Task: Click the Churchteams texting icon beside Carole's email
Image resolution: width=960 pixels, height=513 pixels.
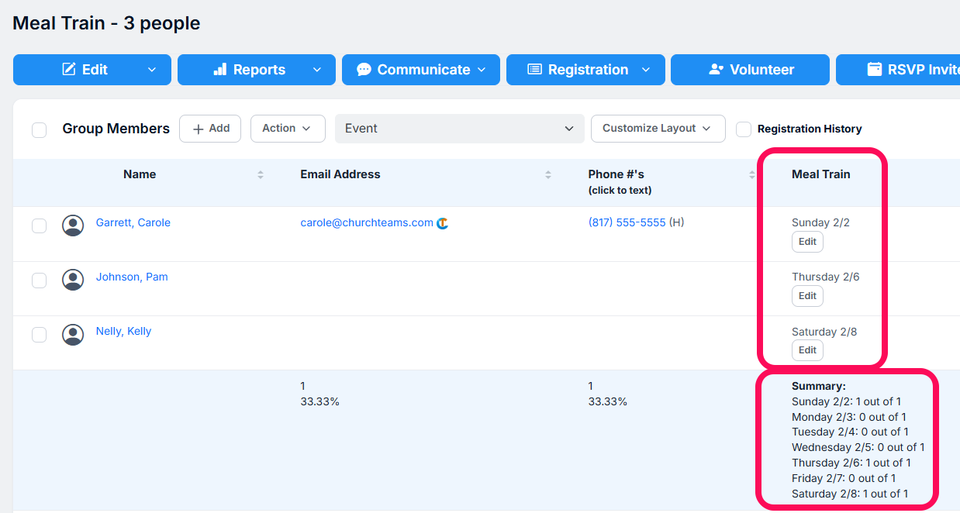Action: pos(443,222)
